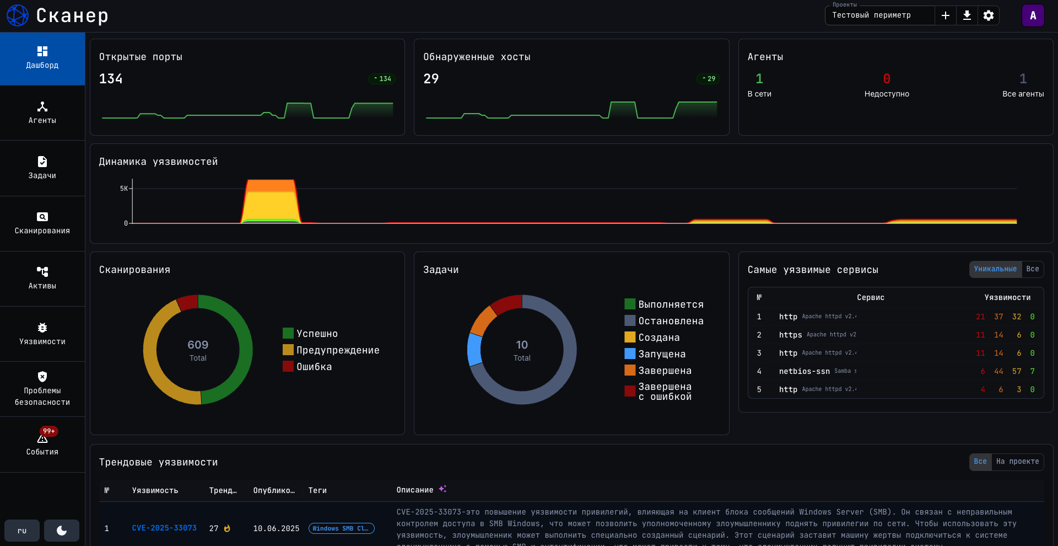Toggle dark mode moon button
1058x546 pixels.
click(62, 531)
